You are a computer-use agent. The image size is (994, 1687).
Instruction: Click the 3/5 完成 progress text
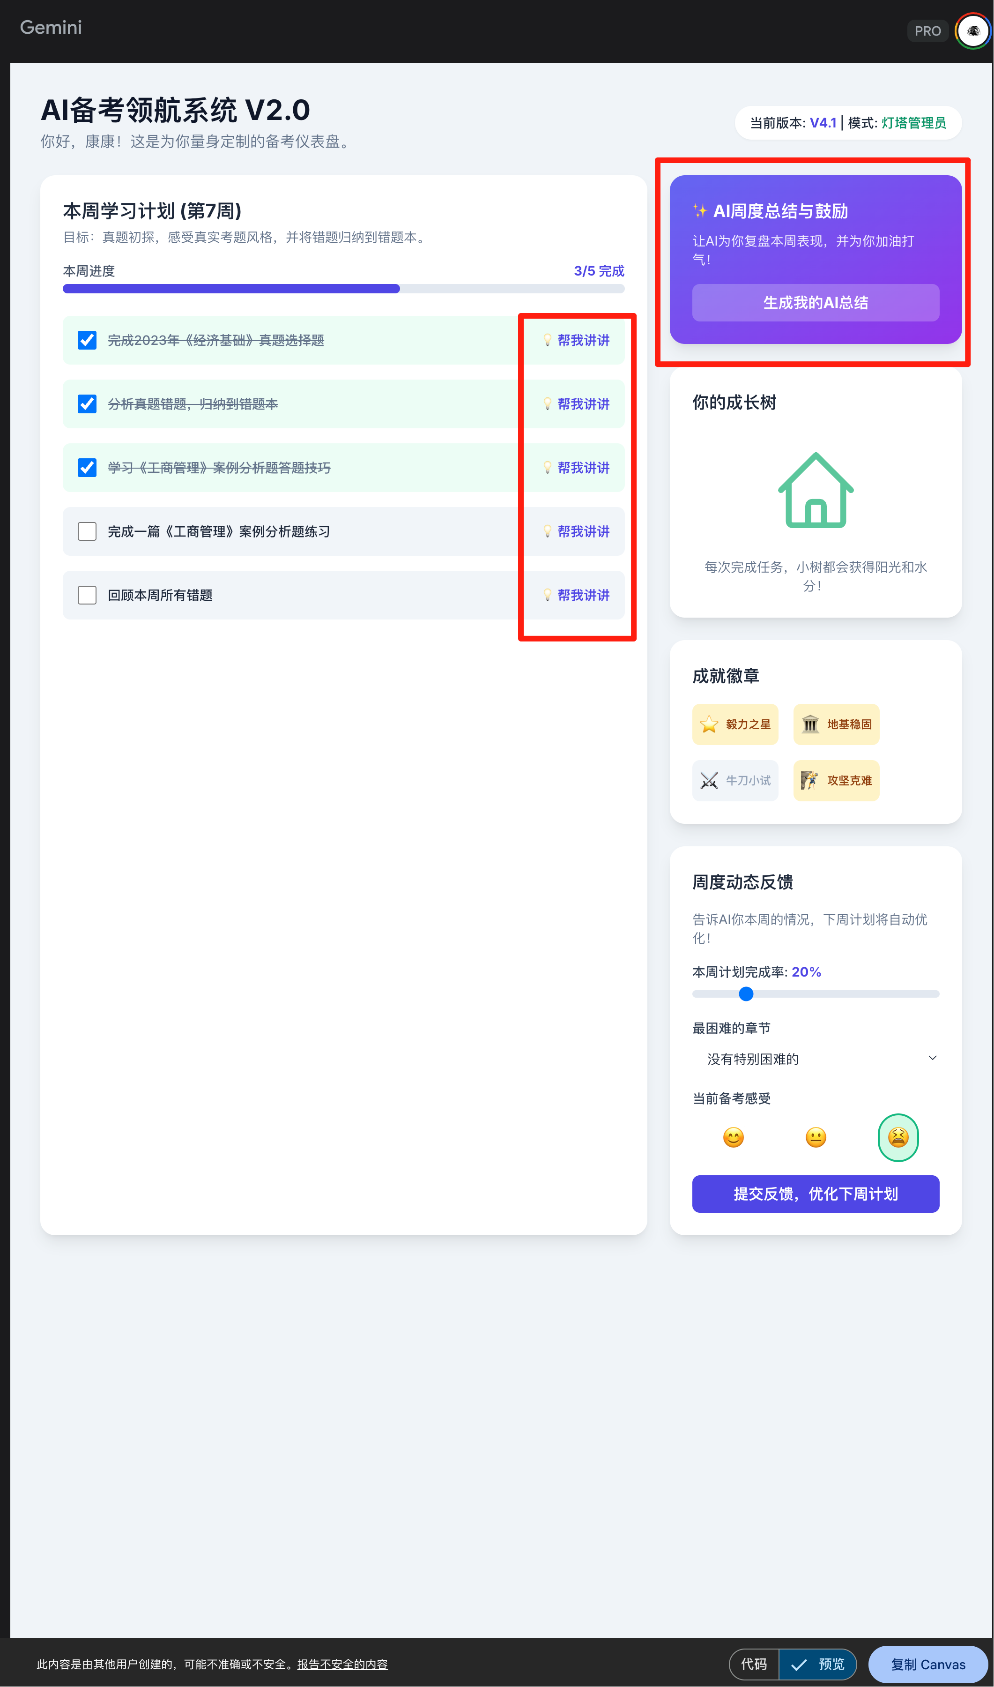tap(599, 271)
